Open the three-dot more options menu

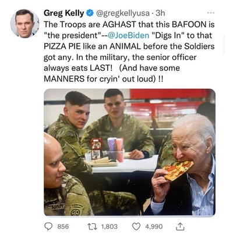pos(211,13)
